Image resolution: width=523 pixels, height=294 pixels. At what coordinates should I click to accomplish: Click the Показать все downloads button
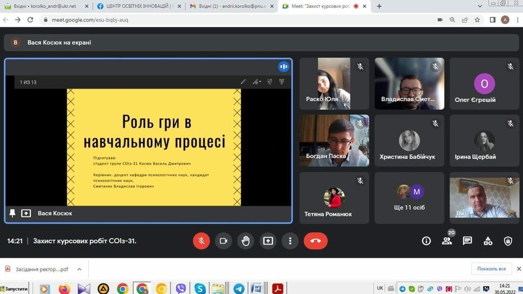491,269
